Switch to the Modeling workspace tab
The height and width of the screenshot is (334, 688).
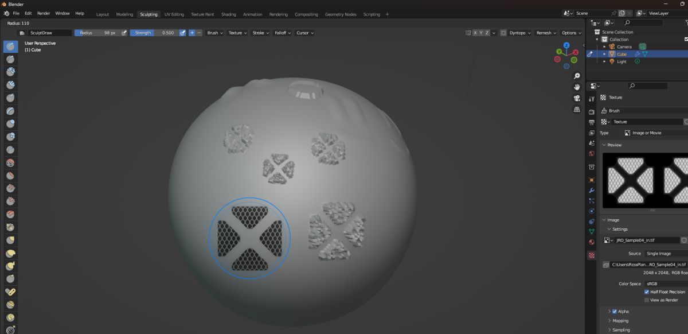[124, 14]
